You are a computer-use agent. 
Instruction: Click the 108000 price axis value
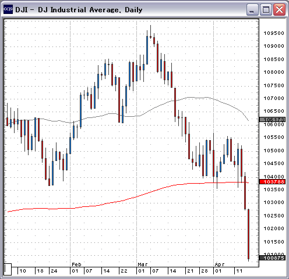tap(274, 72)
